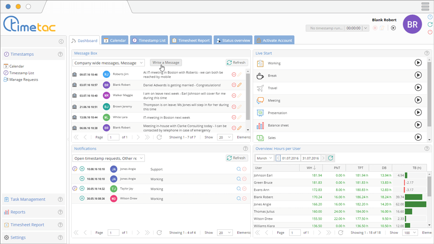
Task: Delete the Roberts Jim message with red minus
Action: (x=234, y=74)
